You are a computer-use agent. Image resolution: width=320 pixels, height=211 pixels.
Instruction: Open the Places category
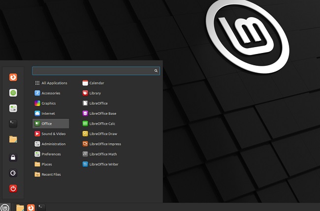(x=51, y=164)
